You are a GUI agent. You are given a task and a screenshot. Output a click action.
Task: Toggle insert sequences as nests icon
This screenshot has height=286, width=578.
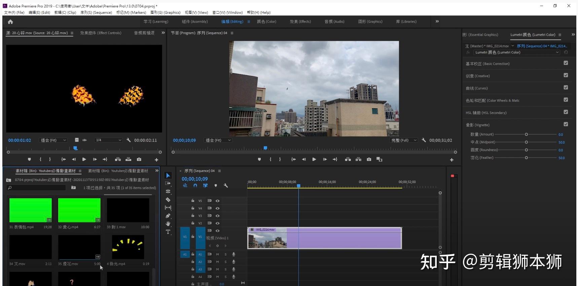[x=185, y=185]
